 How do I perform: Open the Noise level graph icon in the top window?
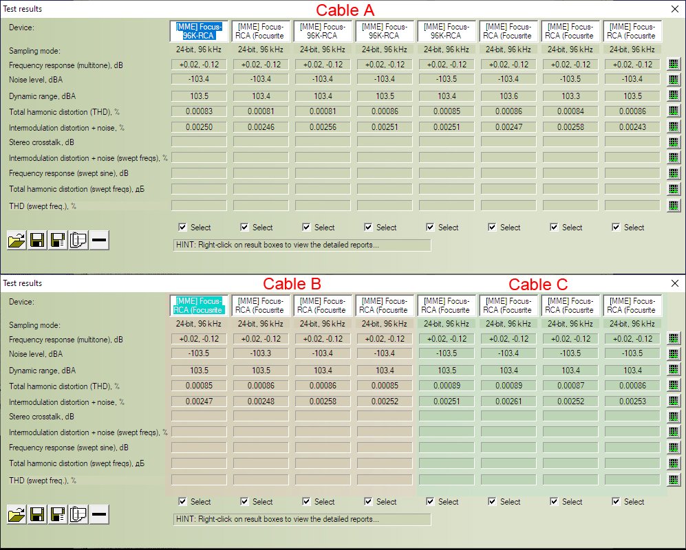pos(674,79)
